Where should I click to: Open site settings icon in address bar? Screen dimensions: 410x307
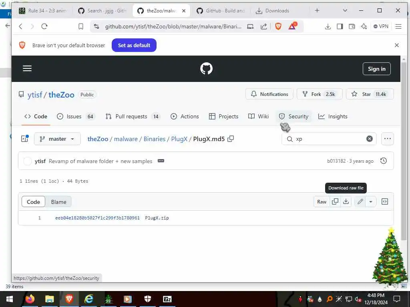(x=96, y=26)
